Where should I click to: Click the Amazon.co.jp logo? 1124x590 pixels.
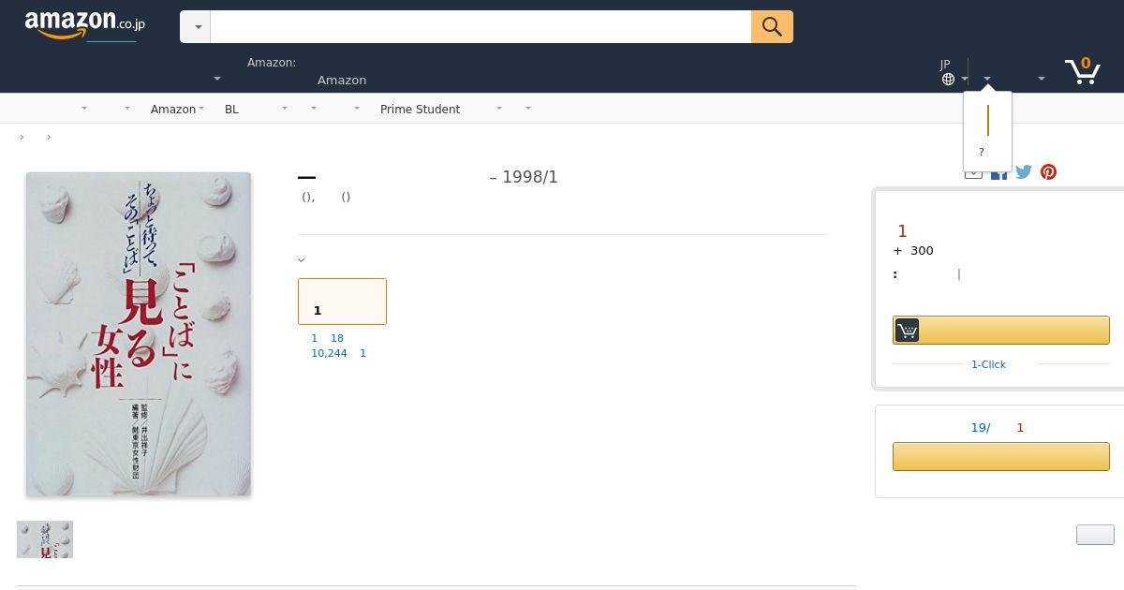(x=84, y=25)
